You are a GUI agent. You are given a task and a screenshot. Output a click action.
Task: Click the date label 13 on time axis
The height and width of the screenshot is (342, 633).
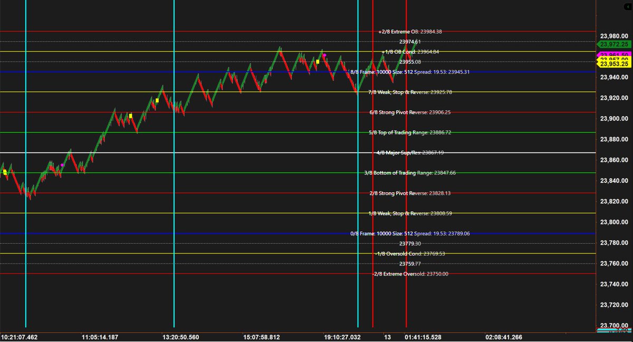click(387, 337)
